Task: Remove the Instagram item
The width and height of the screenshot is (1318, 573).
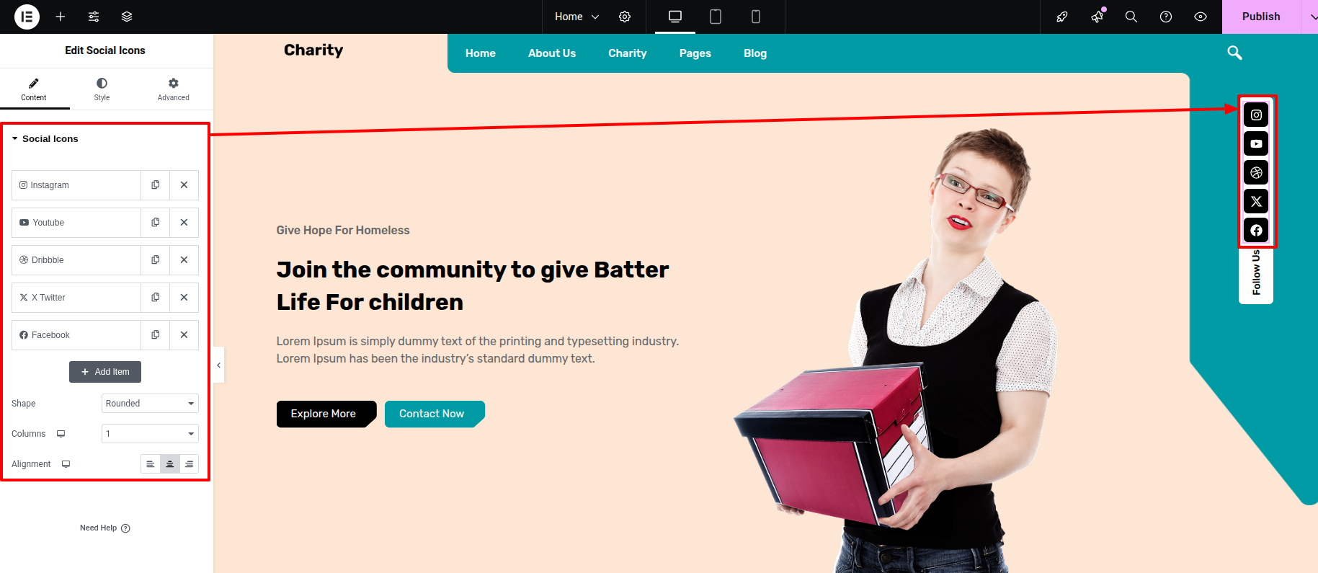Action: click(x=184, y=185)
